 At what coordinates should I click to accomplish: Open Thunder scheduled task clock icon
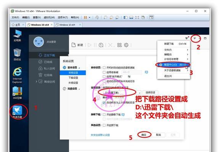[101, 45]
